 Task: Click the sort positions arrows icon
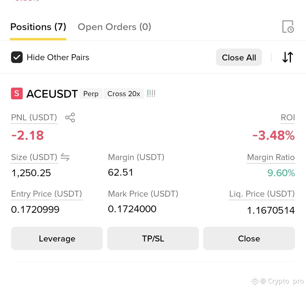tap(288, 57)
